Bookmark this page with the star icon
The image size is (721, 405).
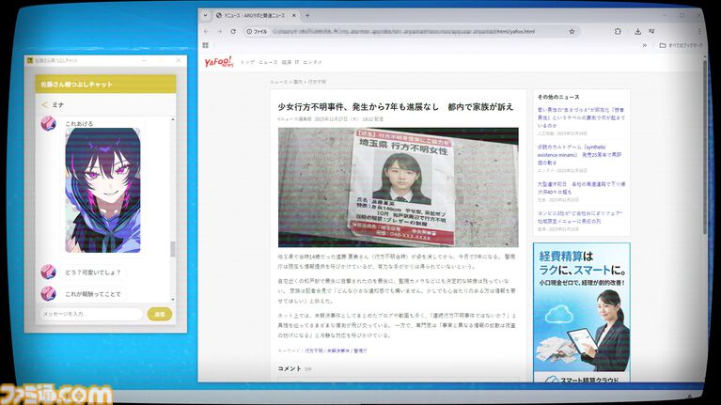coord(572,31)
